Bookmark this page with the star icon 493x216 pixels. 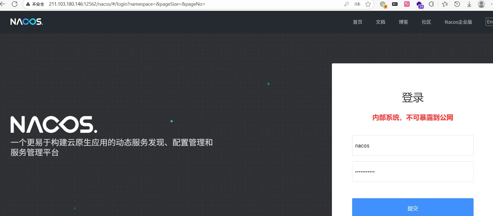point(368,4)
